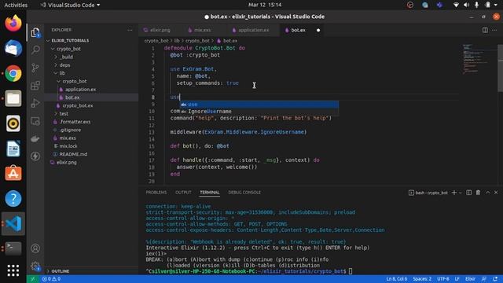Close the terminal panel
The width and height of the screenshot is (503, 283).
coord(496,193)
